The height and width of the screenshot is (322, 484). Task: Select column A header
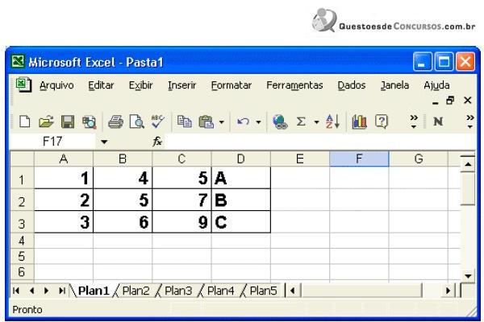pyautogui.click(x=64, y=159)
